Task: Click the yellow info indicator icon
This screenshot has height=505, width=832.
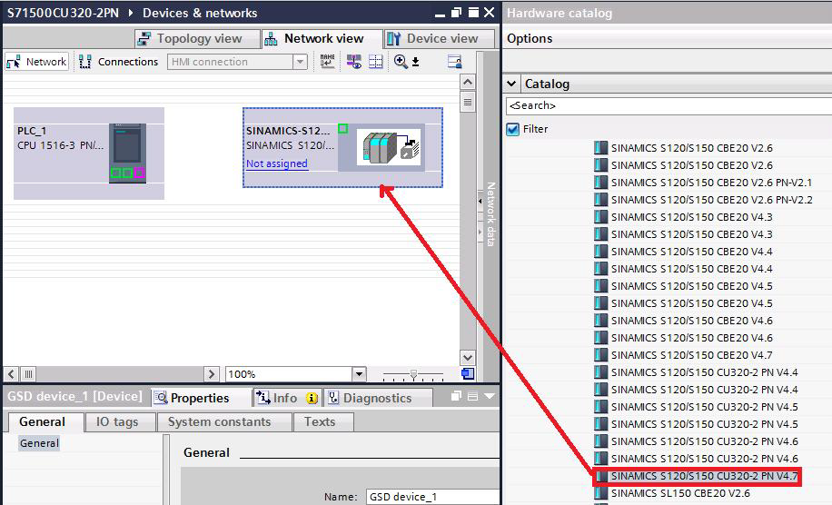Action: click(x=312, y=398)
